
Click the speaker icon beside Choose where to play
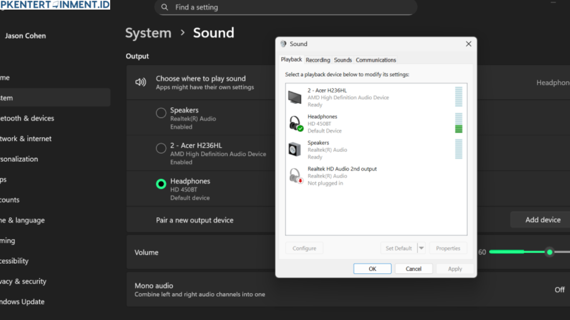pos(141,82)
